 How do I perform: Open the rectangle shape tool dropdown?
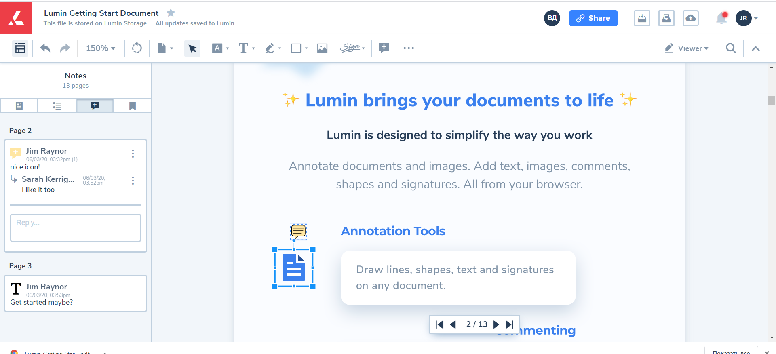299,48
